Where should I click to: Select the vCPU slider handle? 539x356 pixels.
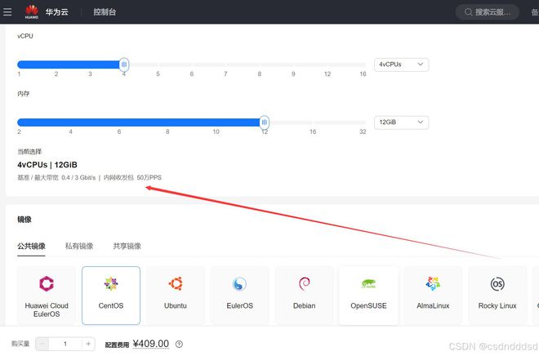(x=124, y=65)
